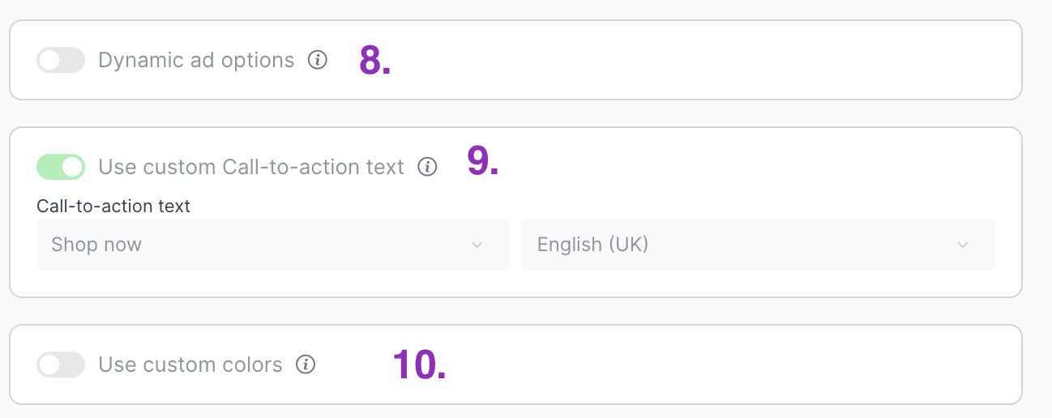The height and width of the screenshot is (418, 1052).
Task: Click the chevron arrow in Shop now field
Action: pyautogui.click(x=477, y=245)
